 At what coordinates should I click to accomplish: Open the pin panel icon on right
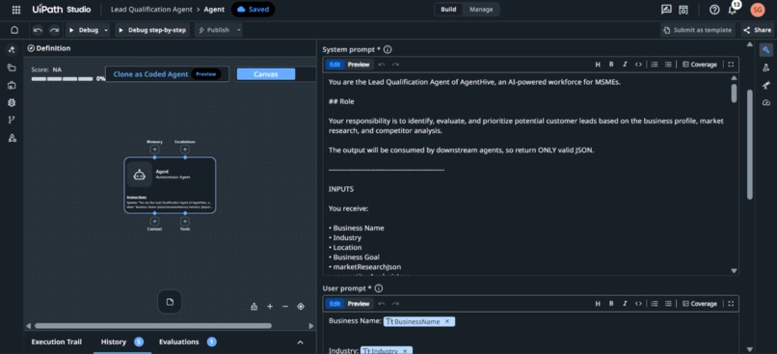click(766, 85)
